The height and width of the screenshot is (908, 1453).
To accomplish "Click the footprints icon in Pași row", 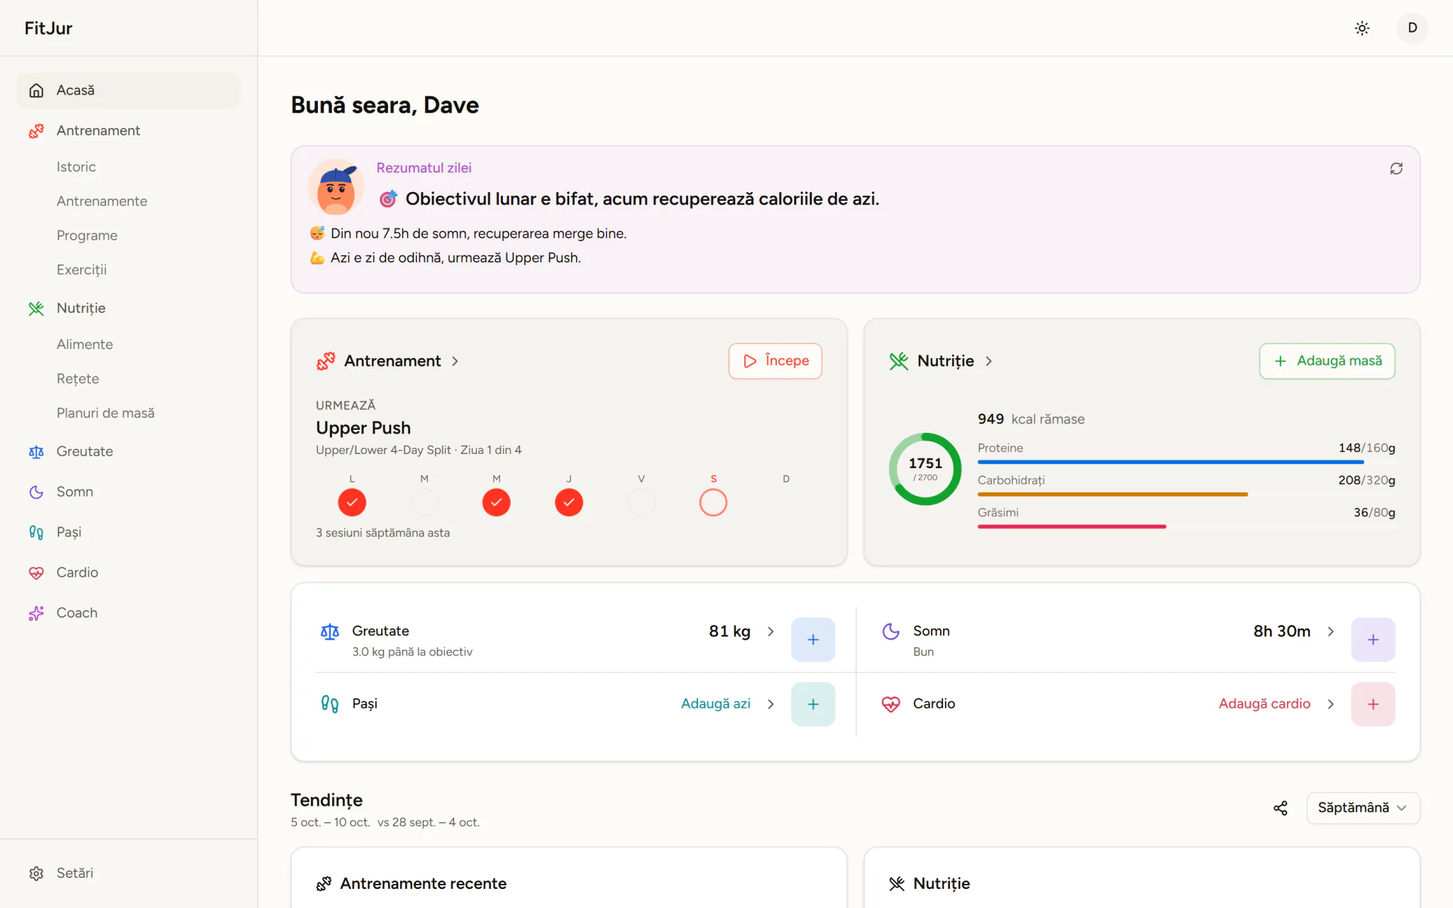I will coord(330,704).
